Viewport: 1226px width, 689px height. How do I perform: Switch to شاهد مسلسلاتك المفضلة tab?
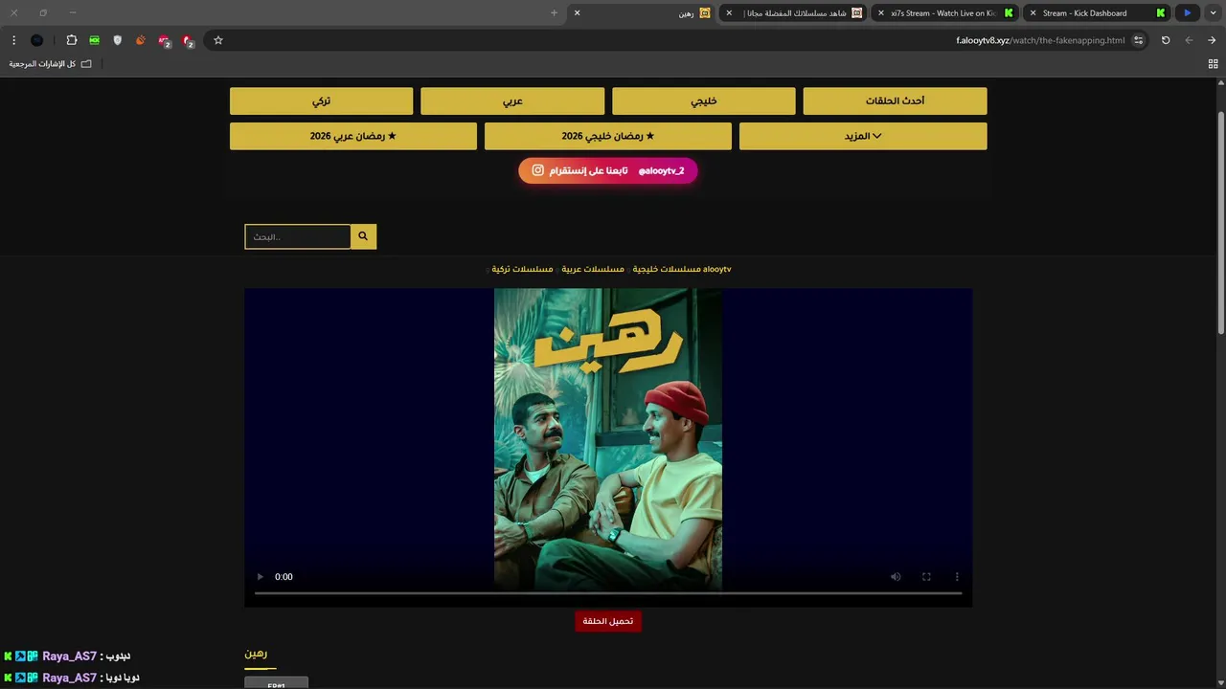[x=793, y=13]
